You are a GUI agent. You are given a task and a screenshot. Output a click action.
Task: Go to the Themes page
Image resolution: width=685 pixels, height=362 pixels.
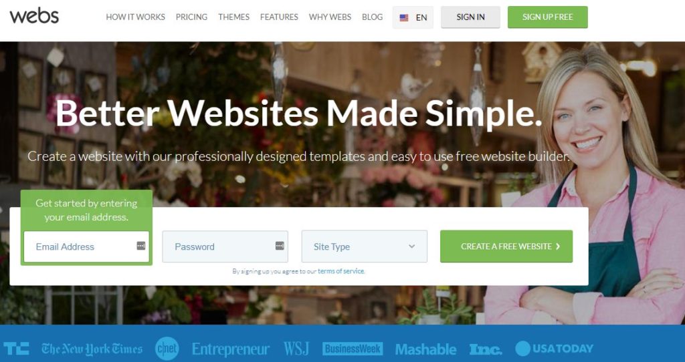click(x=233, y=17)
